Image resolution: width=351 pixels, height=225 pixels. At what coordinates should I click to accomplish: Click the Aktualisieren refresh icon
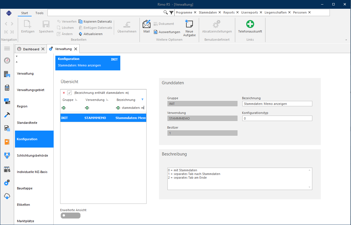(80, 34)
